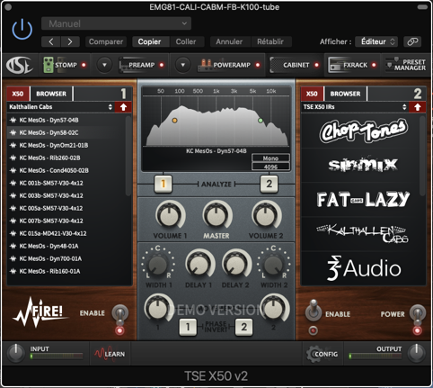Select BROWSER tab in cabinet 2

coord(345,94)
